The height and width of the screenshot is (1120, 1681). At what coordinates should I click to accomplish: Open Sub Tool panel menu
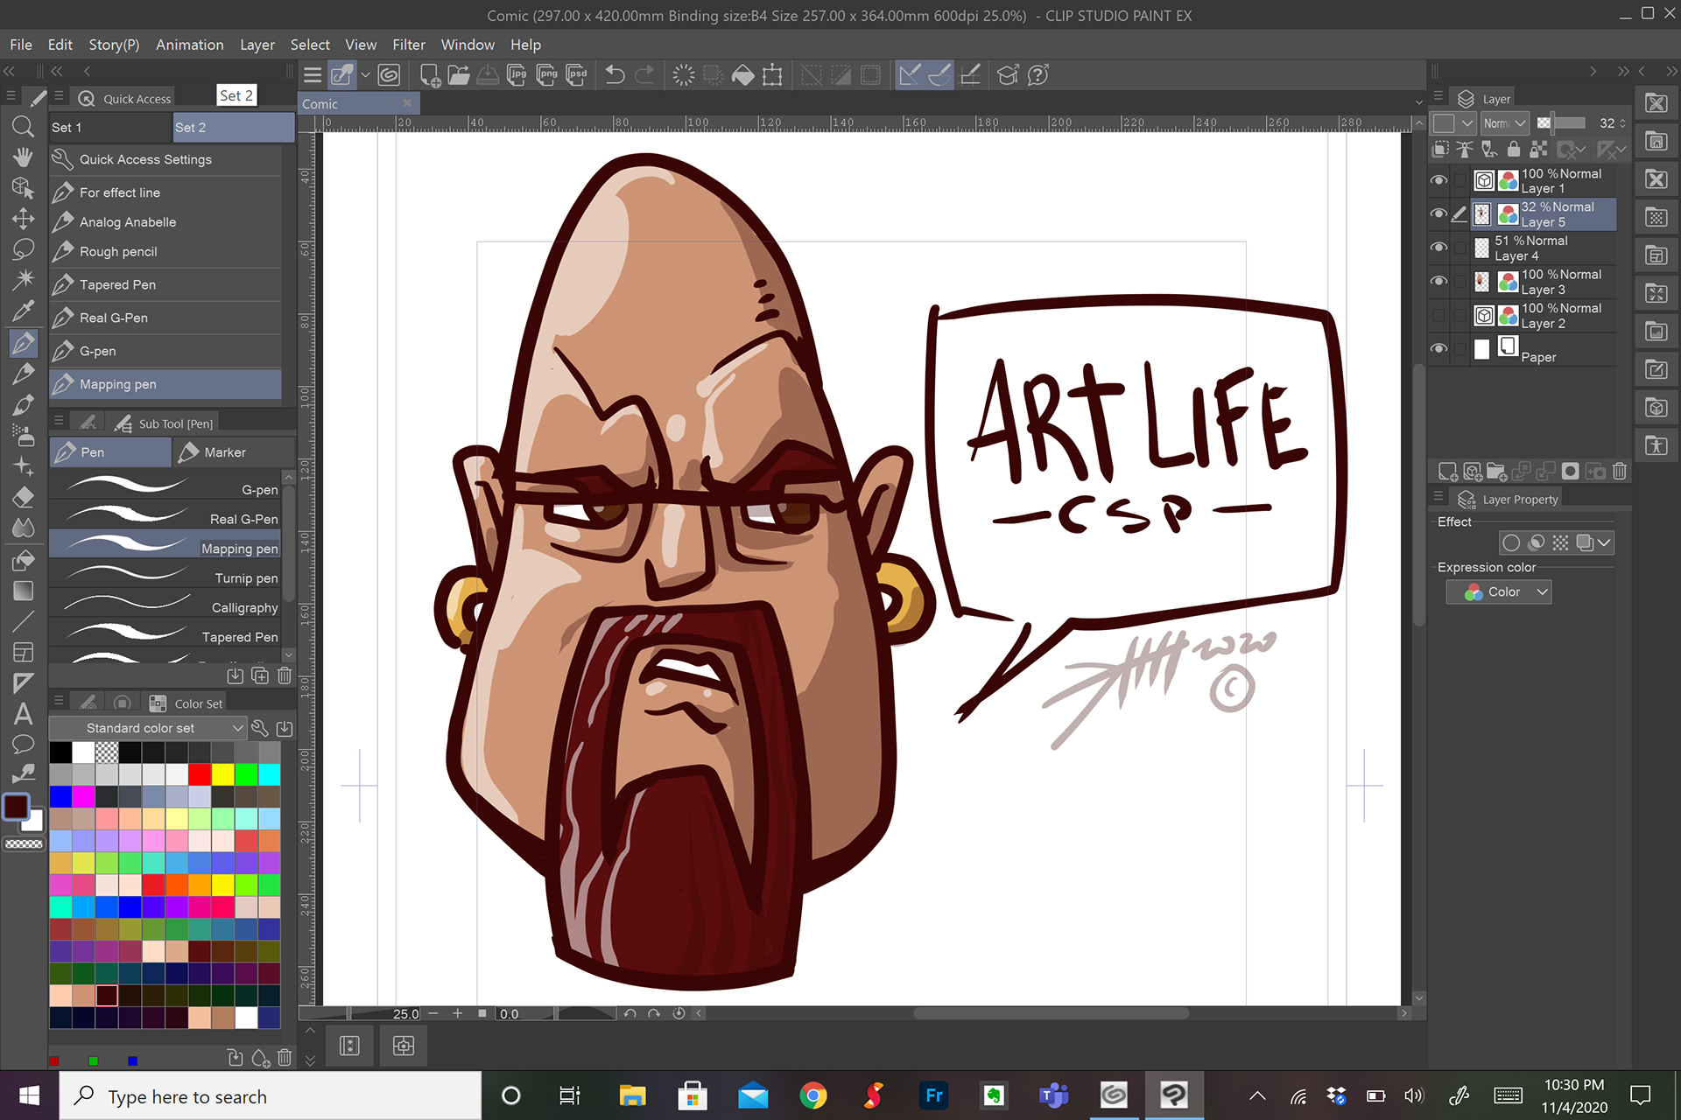pyautogui.click(x=59, y=421)
